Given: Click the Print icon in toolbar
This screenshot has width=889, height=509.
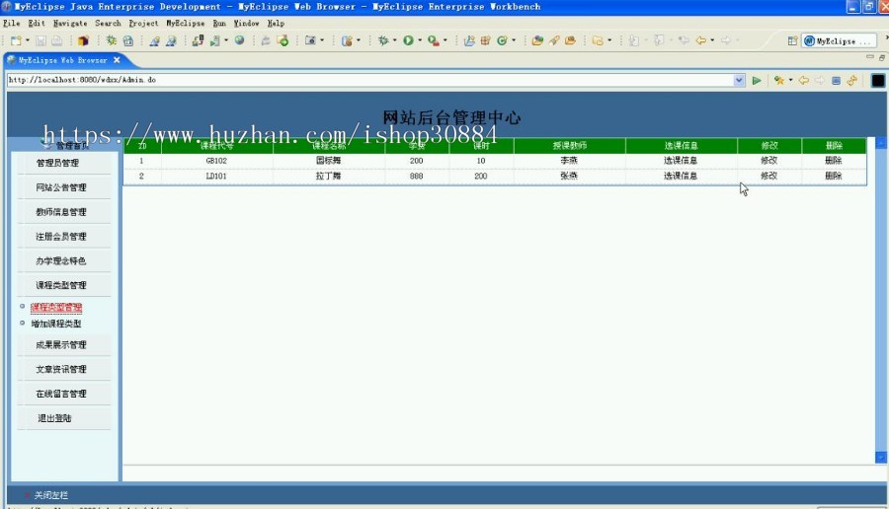Looking at the screenshot, I should coord(56,40).
